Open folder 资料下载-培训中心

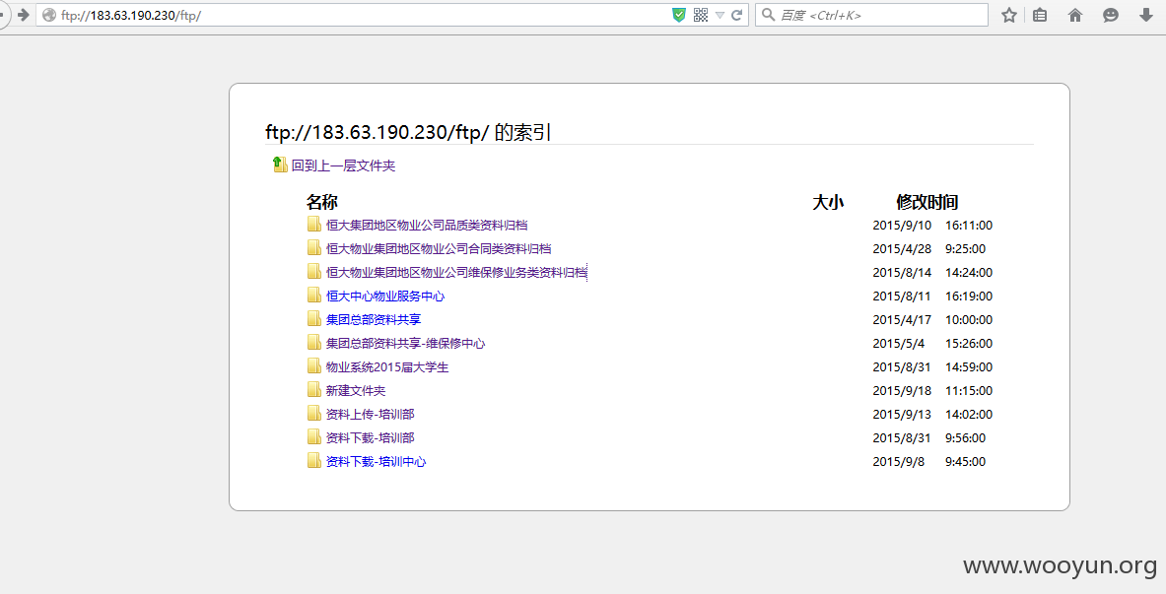[x=376, y=462]
